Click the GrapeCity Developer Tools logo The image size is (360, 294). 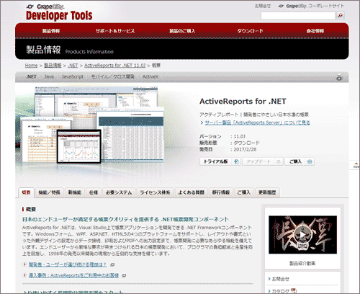click(59, 12)
